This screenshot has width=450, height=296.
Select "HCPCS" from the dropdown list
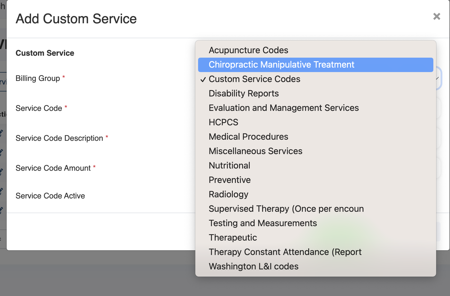(x=223, y=122)
